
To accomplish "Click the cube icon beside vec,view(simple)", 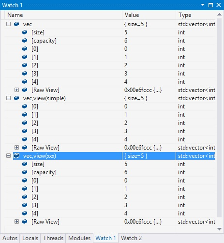I will click(x=16, y=98).
